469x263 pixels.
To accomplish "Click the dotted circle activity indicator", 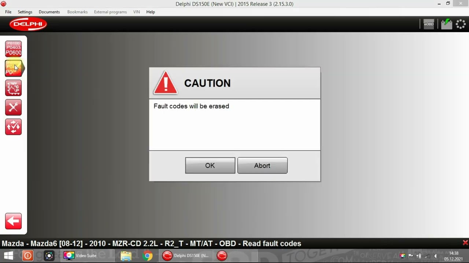I will [x=461, y=24].
